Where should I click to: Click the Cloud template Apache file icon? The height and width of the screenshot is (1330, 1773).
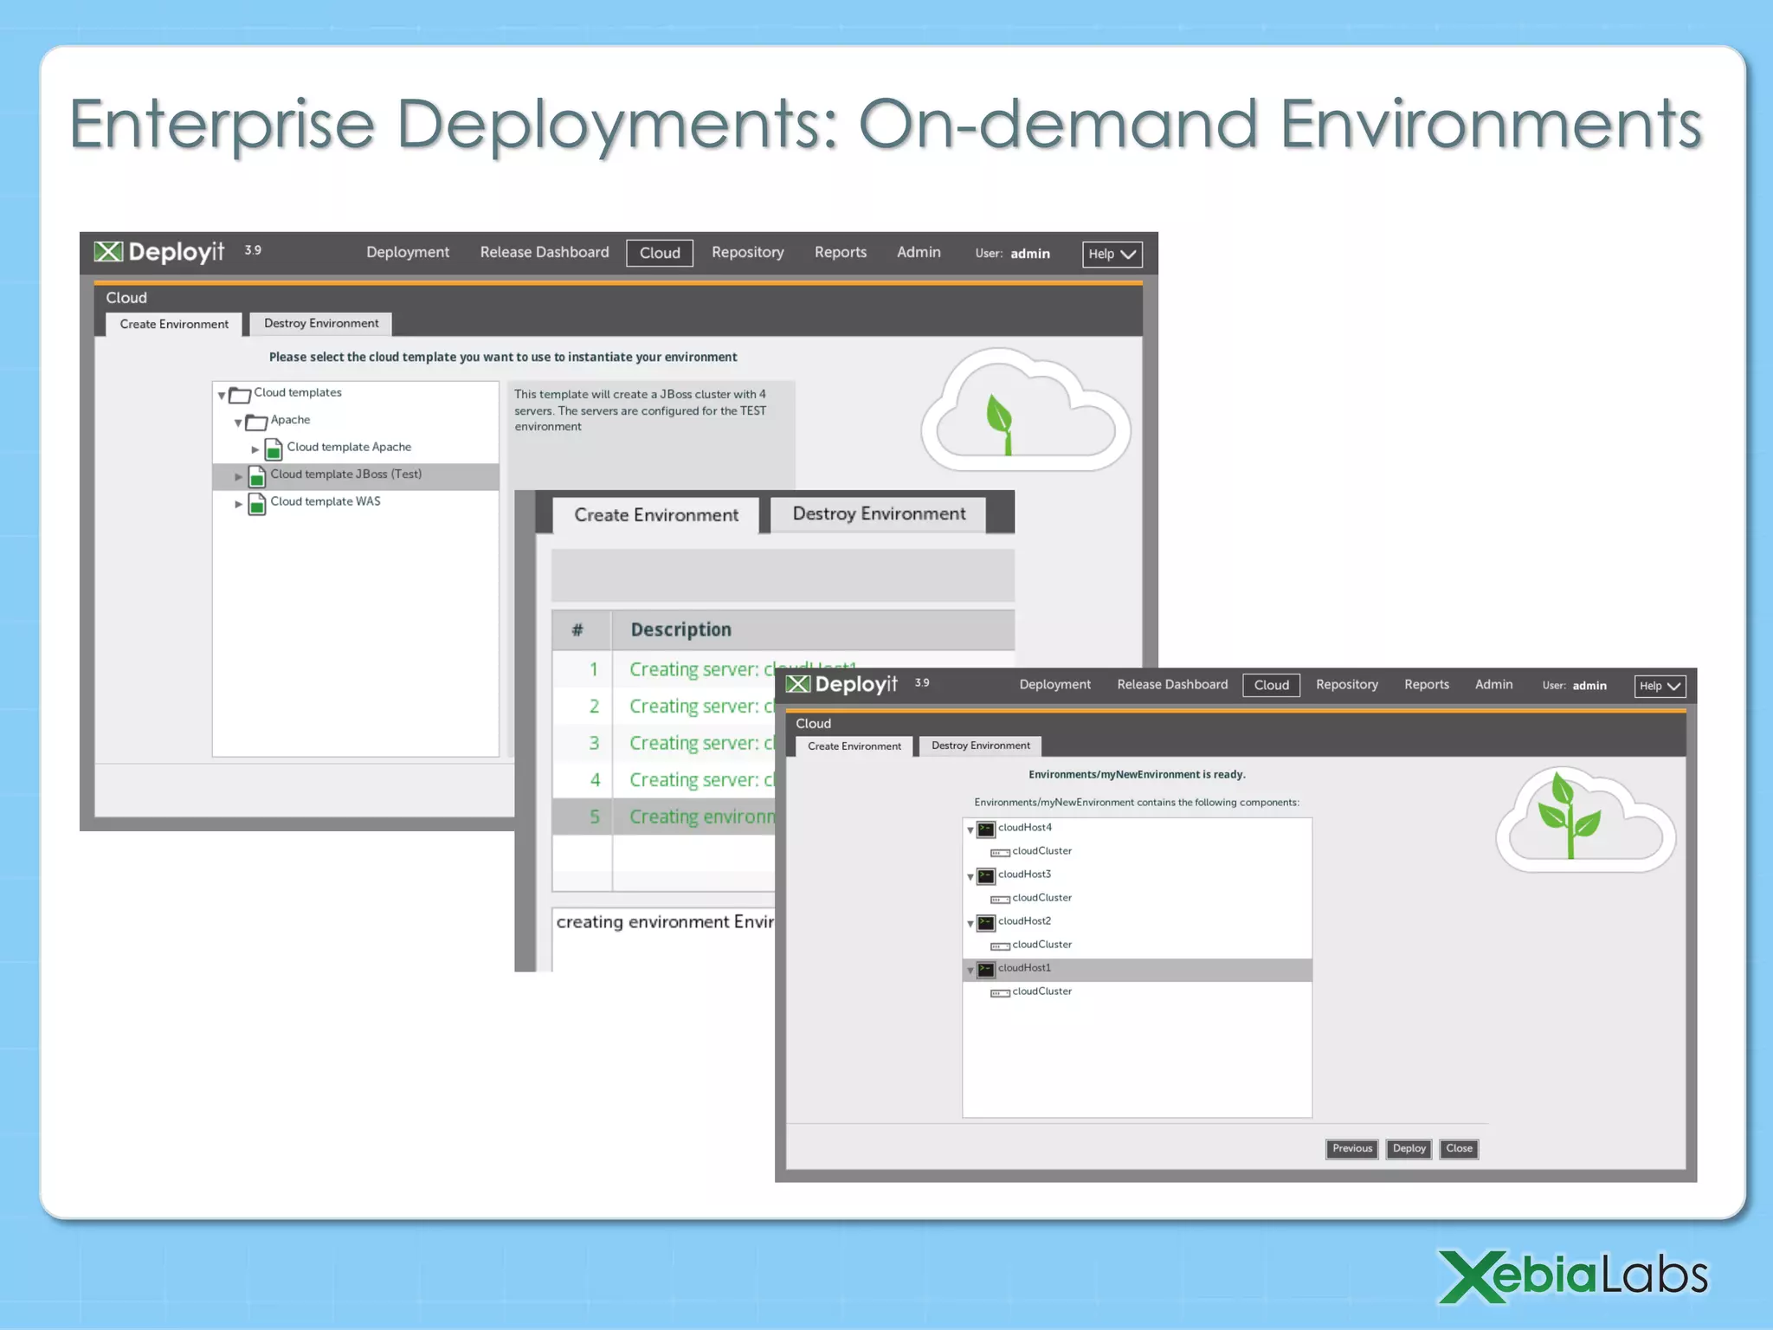(x=274, y=449)
